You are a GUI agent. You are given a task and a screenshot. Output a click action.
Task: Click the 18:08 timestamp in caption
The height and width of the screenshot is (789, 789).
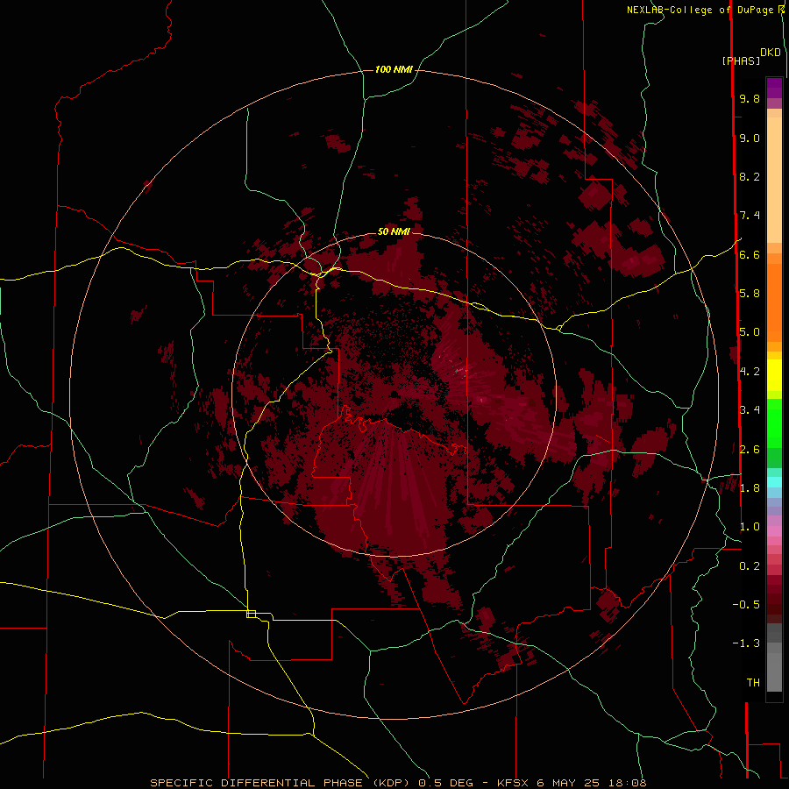[628, 783]
